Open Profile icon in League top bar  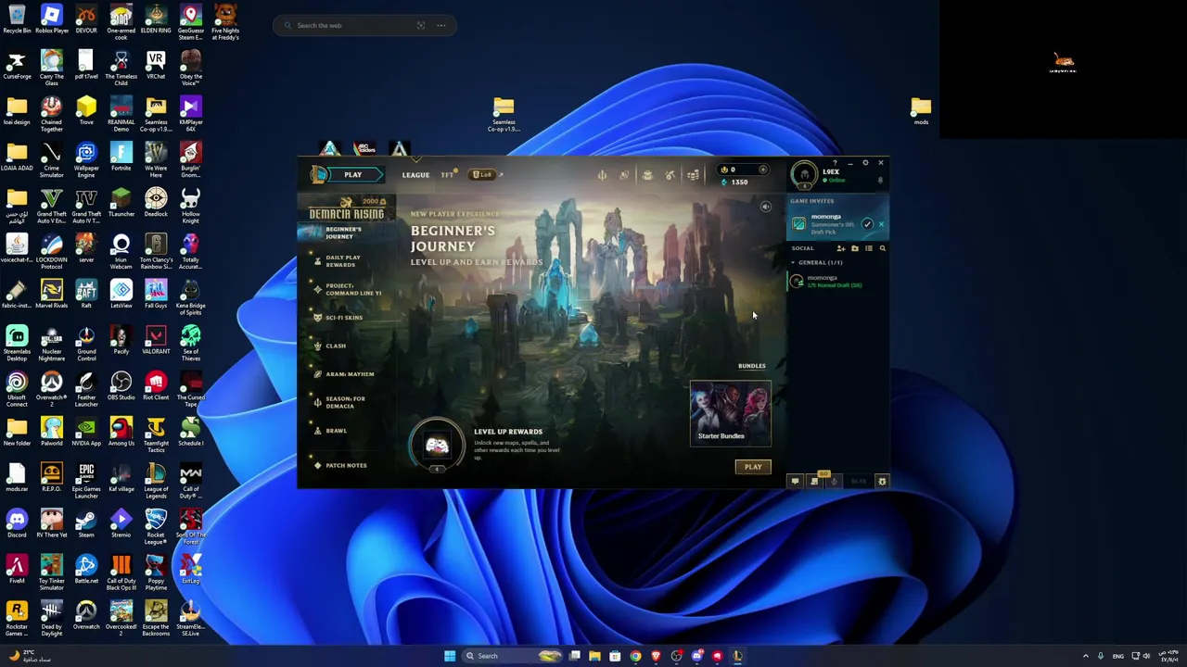(624, 174)
